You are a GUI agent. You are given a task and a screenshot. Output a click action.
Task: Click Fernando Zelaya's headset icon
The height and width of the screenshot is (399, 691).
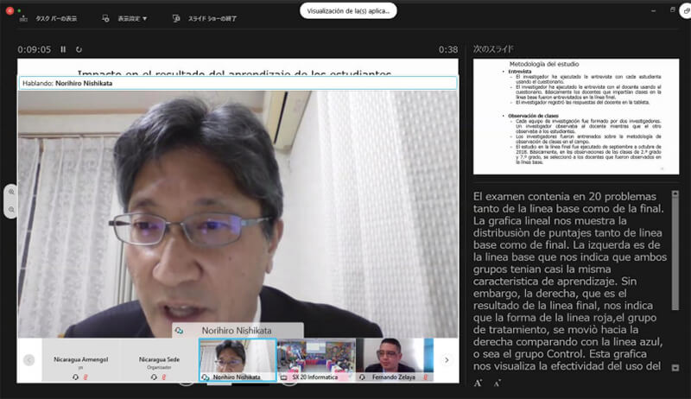(362, 377)
